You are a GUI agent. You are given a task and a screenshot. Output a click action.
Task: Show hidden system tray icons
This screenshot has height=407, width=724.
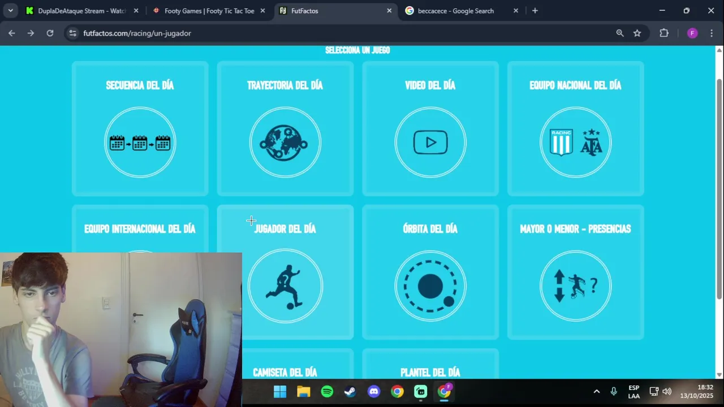pos(596,392)
